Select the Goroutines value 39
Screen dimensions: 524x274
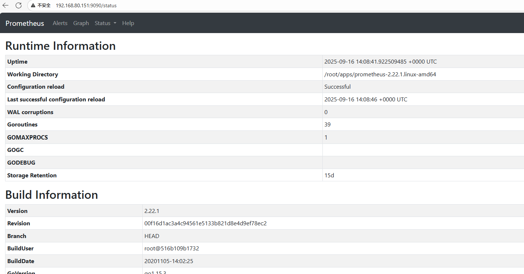coord(327,125)
